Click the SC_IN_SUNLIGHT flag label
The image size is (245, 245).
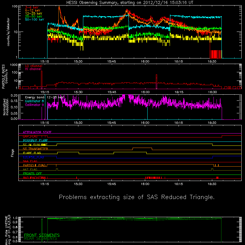tap(35, 145)
